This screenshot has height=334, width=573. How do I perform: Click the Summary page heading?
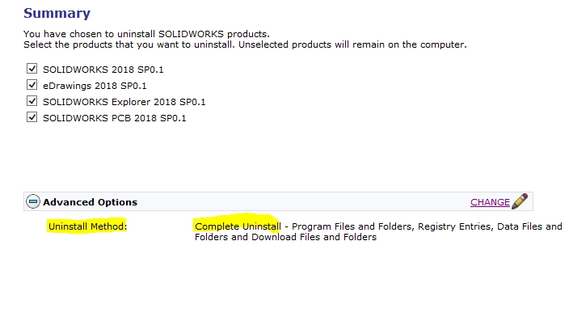pos(57,14)
